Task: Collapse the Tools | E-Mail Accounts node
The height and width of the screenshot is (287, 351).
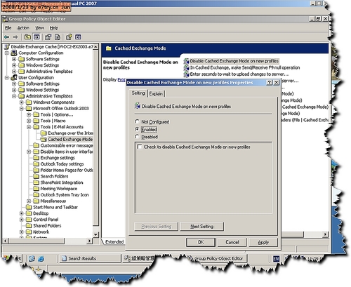Action: [x=29, y=127]
